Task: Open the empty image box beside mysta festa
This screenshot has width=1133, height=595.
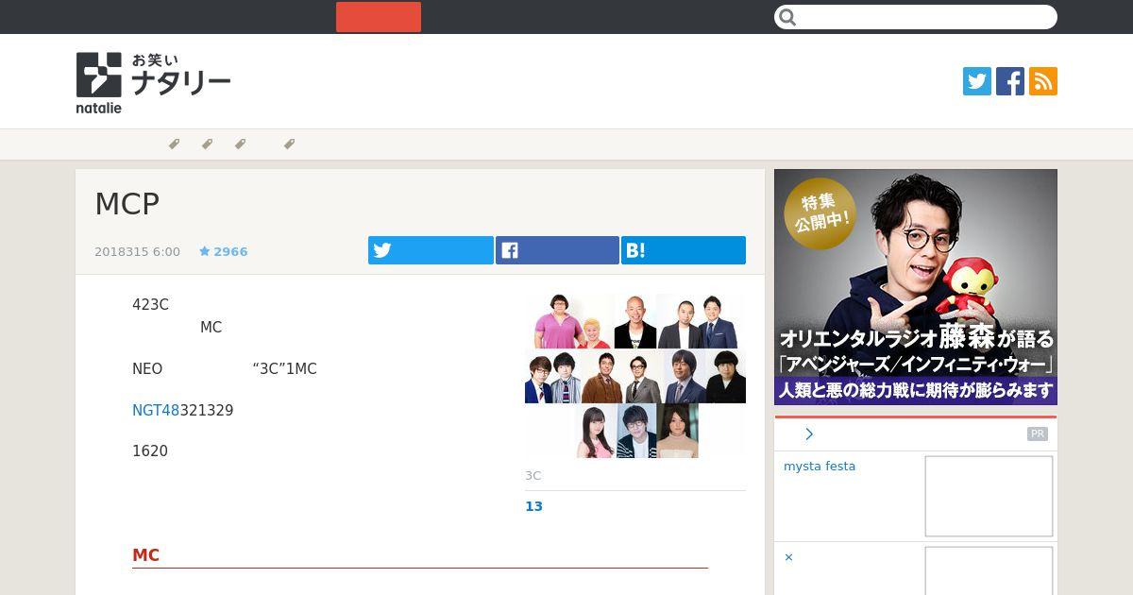Action: pyautogui.click(x=989, y=496)
